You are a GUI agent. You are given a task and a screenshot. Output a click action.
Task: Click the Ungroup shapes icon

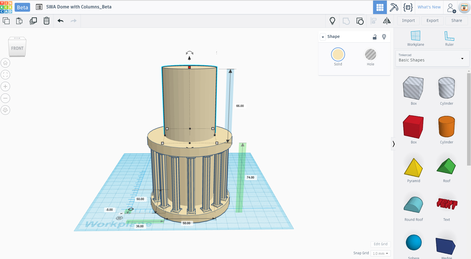pyautogui.click(x=360, y=21)
